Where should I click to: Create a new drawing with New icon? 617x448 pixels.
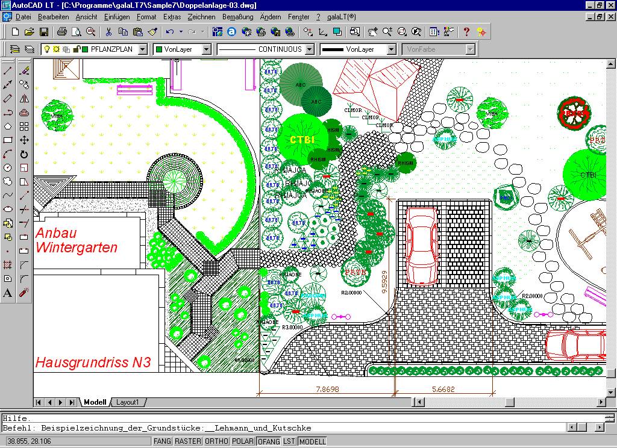coord(15,32)
